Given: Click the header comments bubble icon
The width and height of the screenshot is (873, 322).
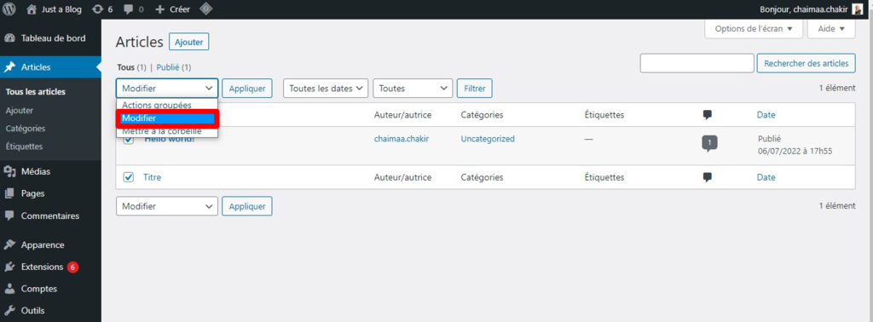Looking at the screenshot, I should pos(708,115).
